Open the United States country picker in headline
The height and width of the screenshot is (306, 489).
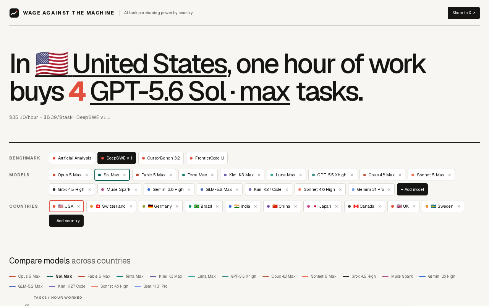131,64
